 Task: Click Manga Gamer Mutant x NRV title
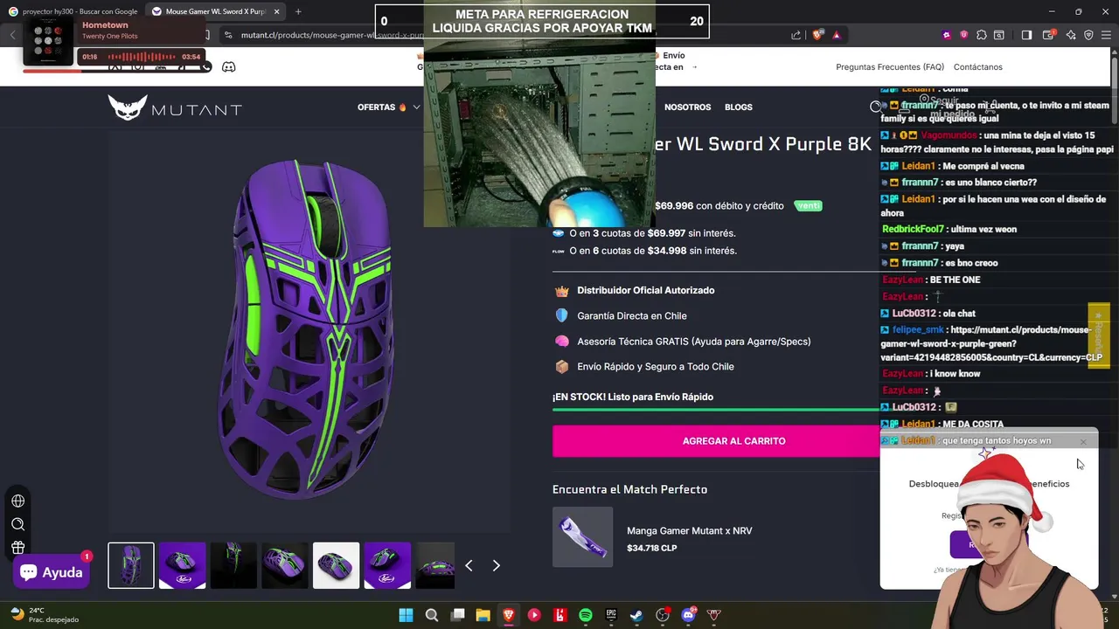[689, 531]
